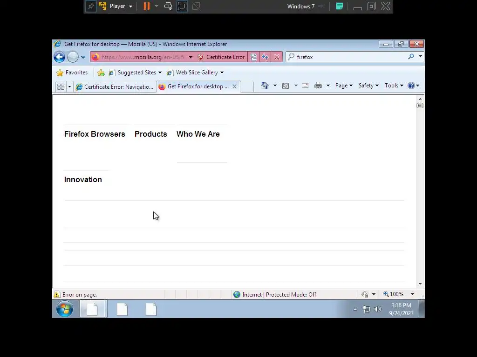Expand the tab list dropdown arrow
Viewport: 477px width, 357px height.
pyautogui.click(x=69, y=87)
